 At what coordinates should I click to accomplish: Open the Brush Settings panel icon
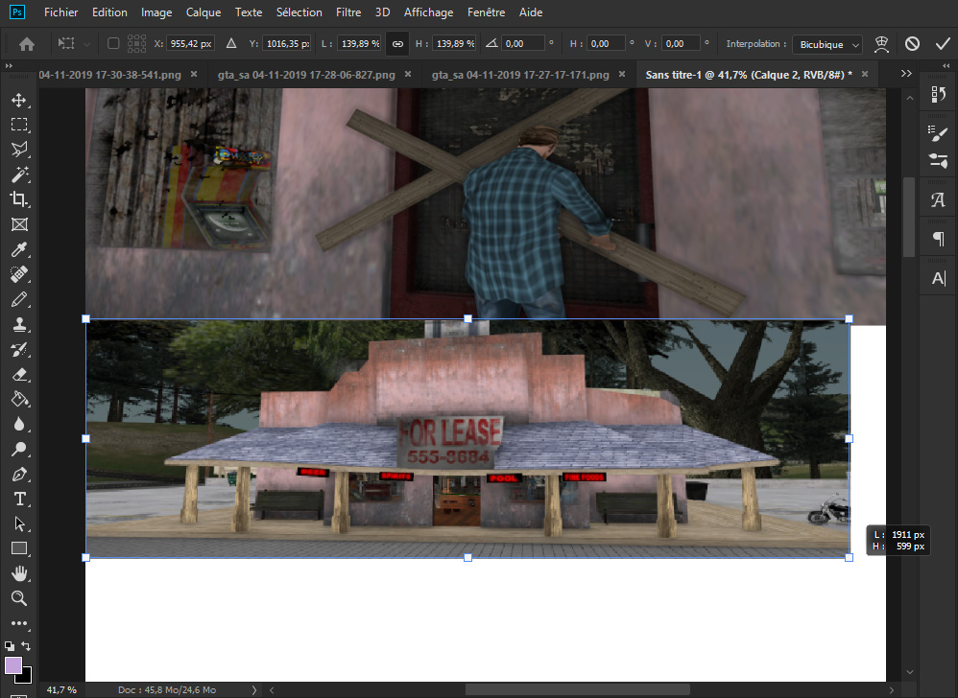939,133
